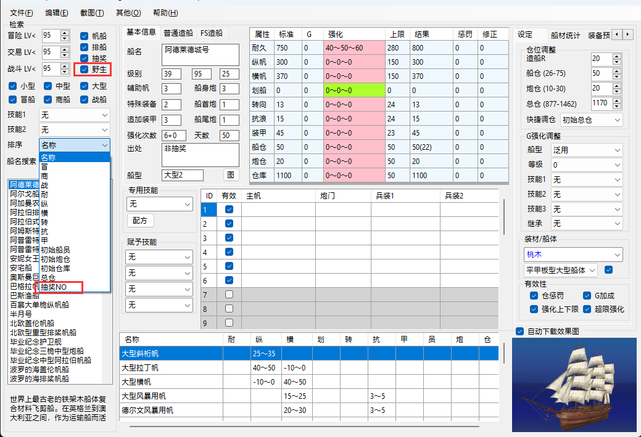This screenshot has height=437, width=641.
Task: Increase the 冒险 LV spinner value
Action: click(x=65, y=33)
